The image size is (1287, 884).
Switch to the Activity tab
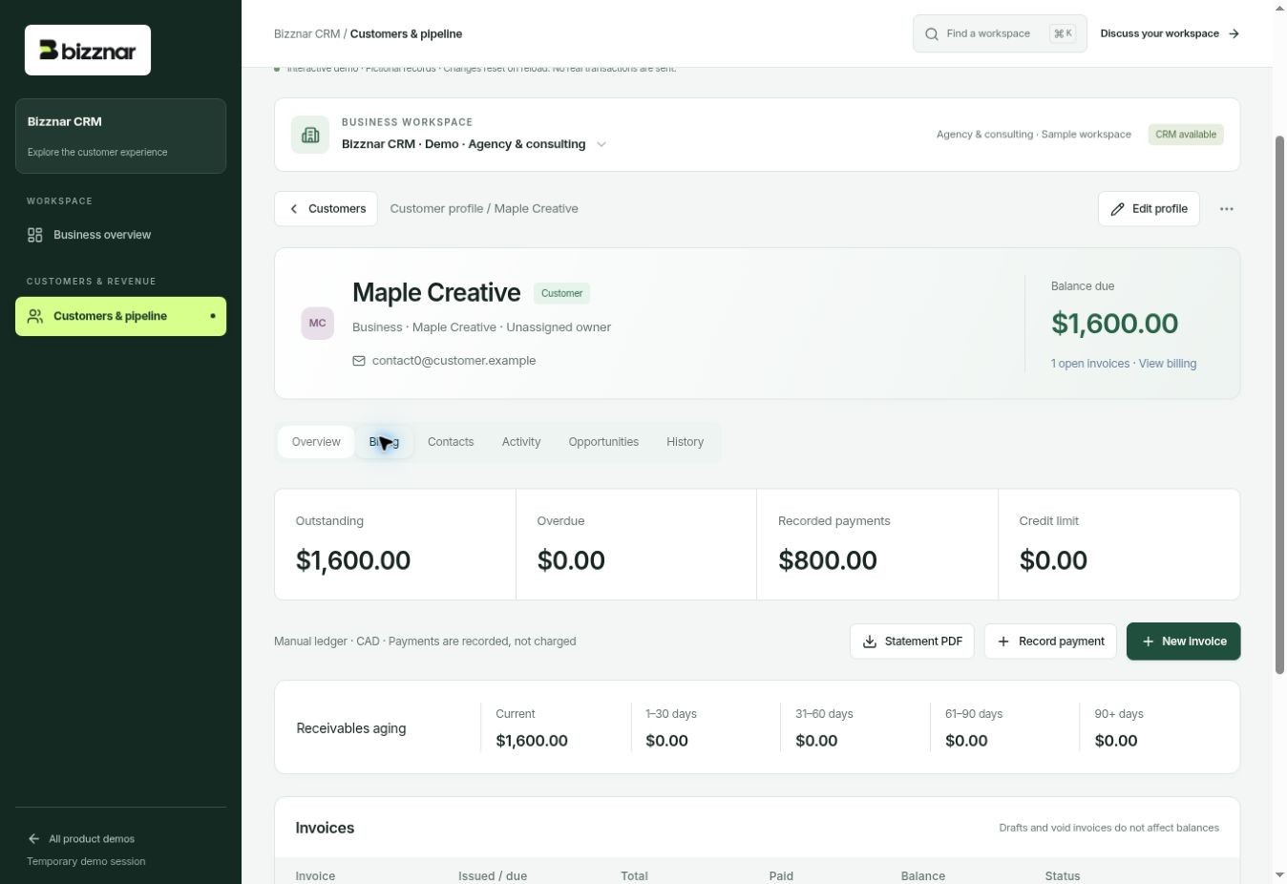click(x=521, y=442)
